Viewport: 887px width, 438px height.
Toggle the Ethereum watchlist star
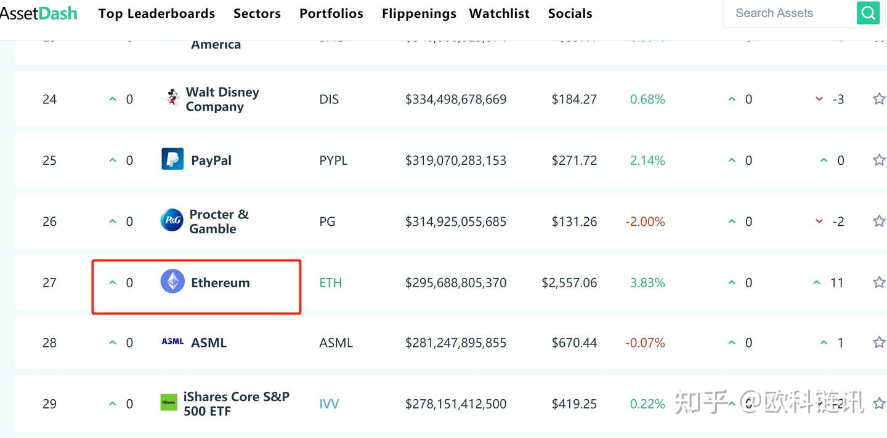[x=878, y=282]
